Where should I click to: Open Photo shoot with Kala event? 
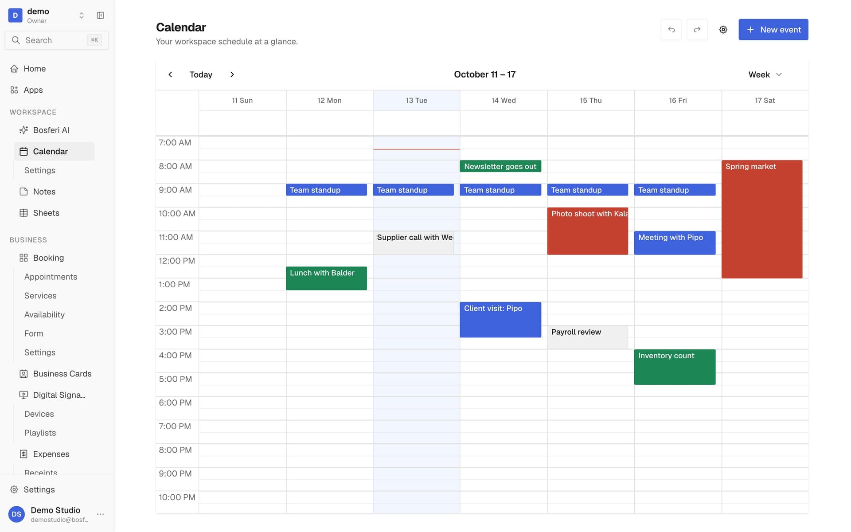click(x=588, y=231)
